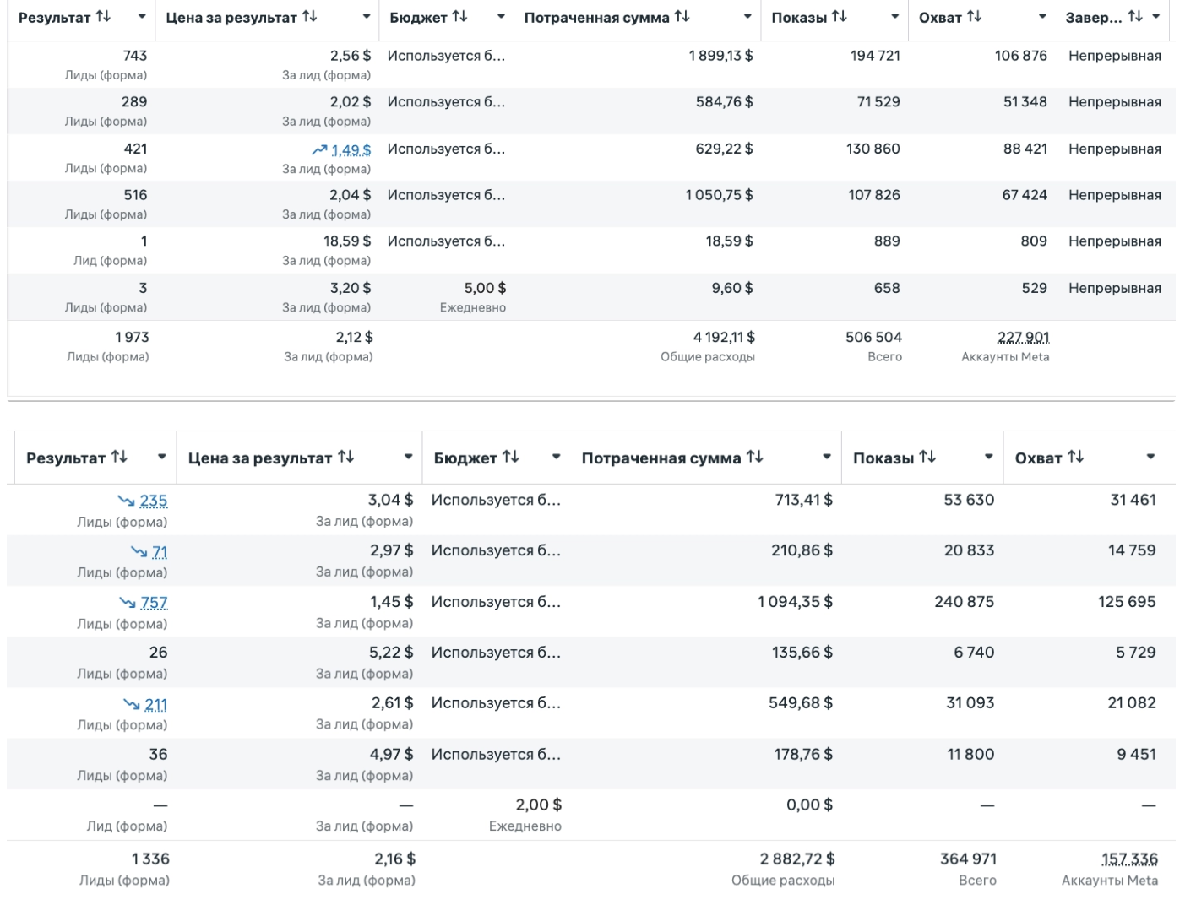Open Охват column dropdown in top table
1196x905 pixels.
click(1042, 17)
